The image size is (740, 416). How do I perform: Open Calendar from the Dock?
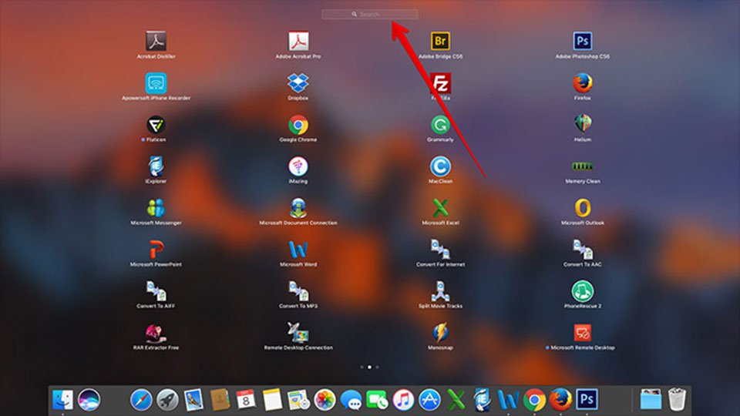coord(246,400)
